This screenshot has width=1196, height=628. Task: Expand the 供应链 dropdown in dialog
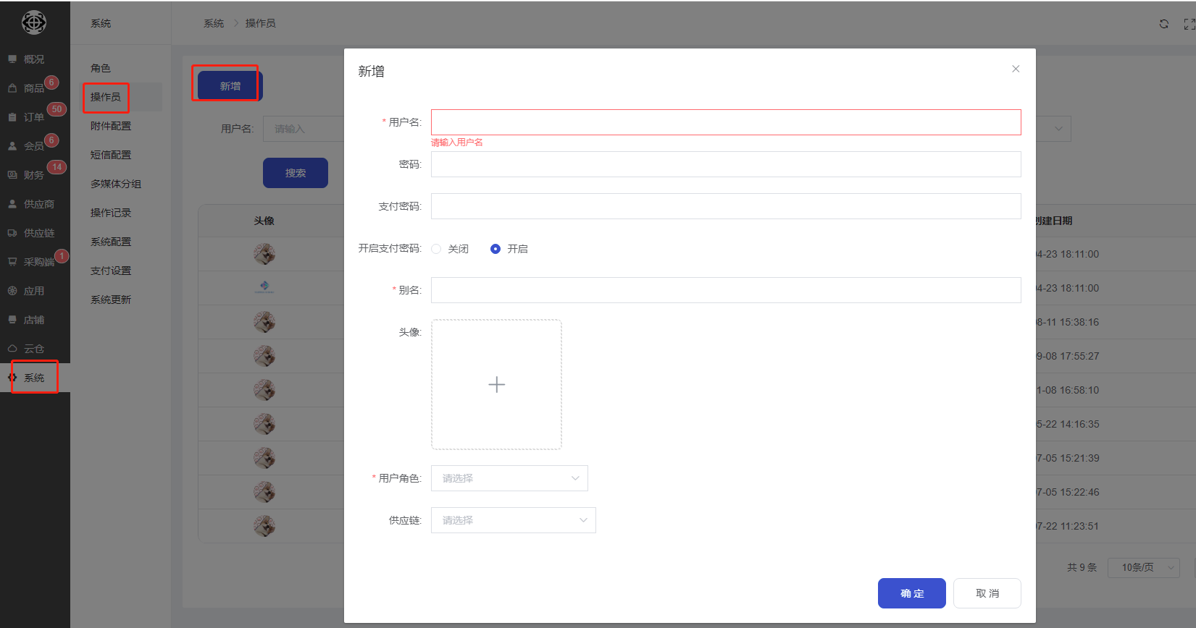tap(513, 520)
